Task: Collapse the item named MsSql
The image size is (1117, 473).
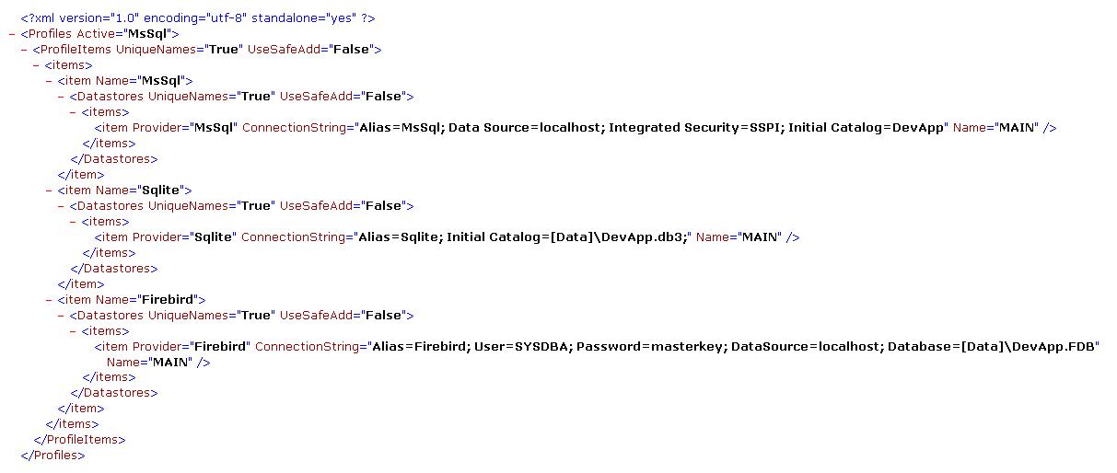Action: coord(48,81)
